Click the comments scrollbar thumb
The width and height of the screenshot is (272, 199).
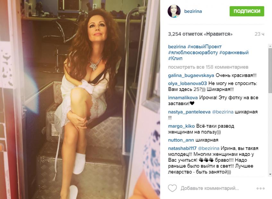[270, 70]
